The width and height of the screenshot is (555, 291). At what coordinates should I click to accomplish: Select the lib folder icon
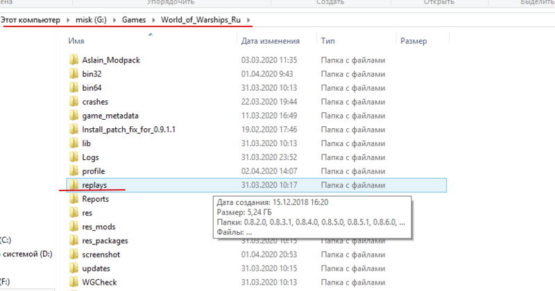(x=74, y=143)
